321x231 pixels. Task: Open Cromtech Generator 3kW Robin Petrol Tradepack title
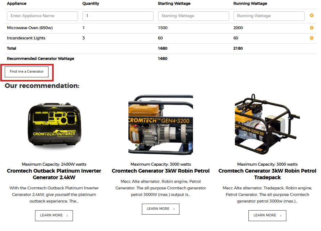click(x=267, y=174)
